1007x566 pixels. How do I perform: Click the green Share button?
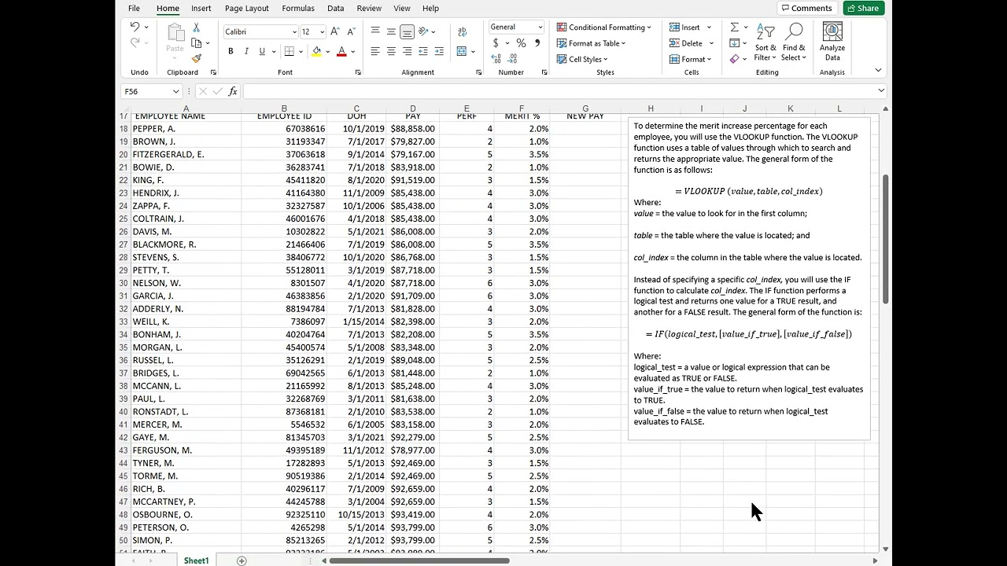tap(863, 8)
